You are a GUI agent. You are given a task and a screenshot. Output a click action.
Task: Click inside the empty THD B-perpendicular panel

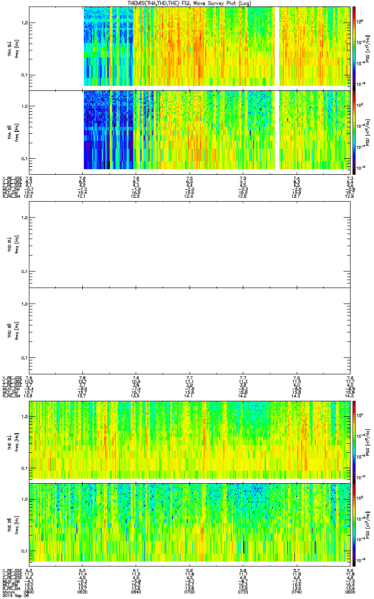tap(189, 245)
